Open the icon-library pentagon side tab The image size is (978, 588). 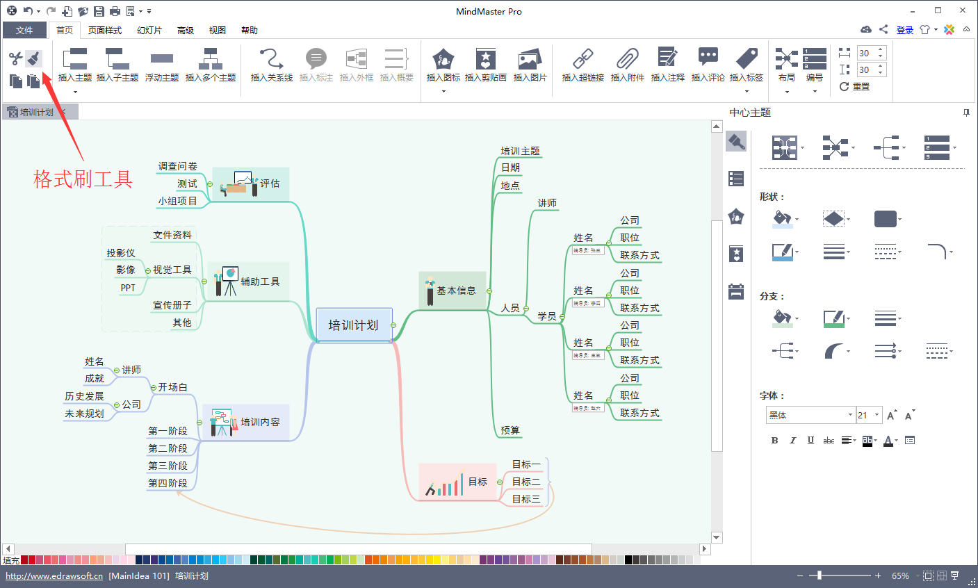click(736, 216)
